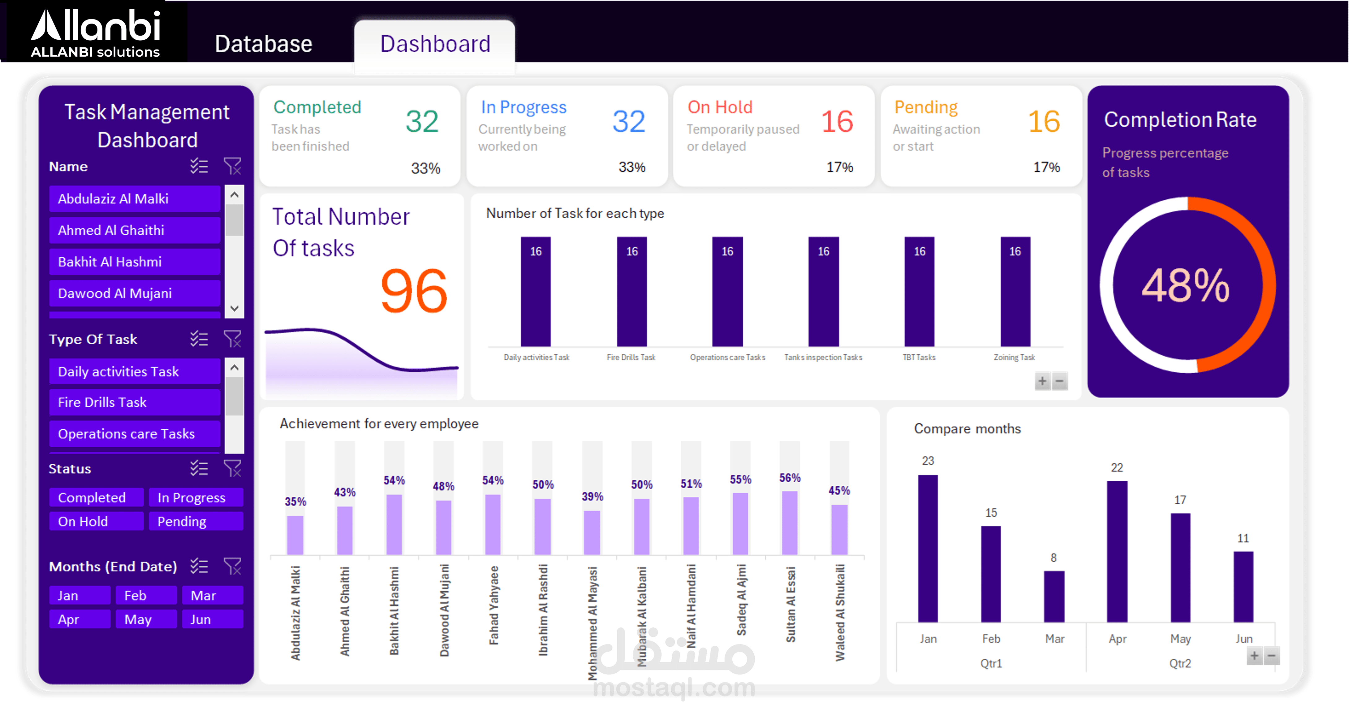Image resolution: width=1349 pixels, height=716 pixels.
Task: Select Bakhit Al Hashmi in Name slicer
Action: (x=135, y=262)
